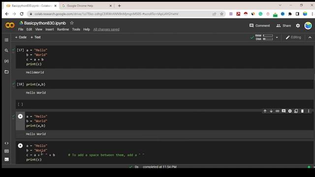
Task: Reload the page
Action: click(22, 14)
